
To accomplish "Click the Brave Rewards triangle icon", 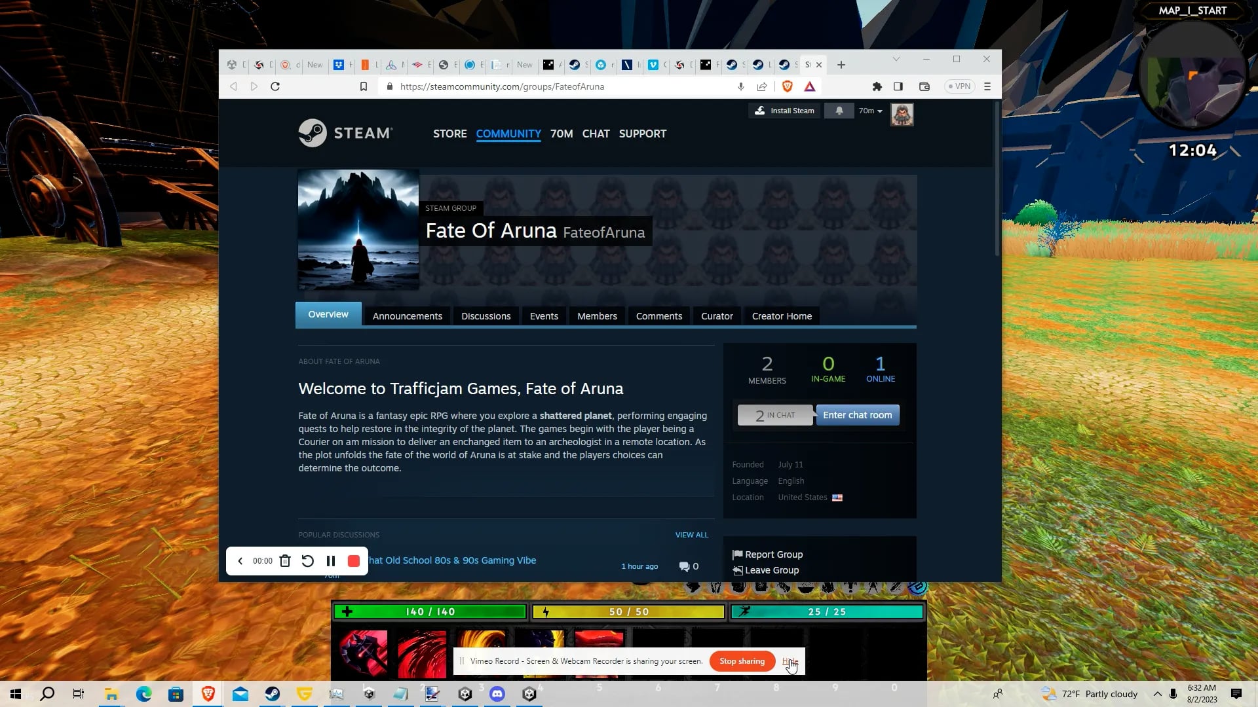I will pyautogui.click(x=810, y=86).
